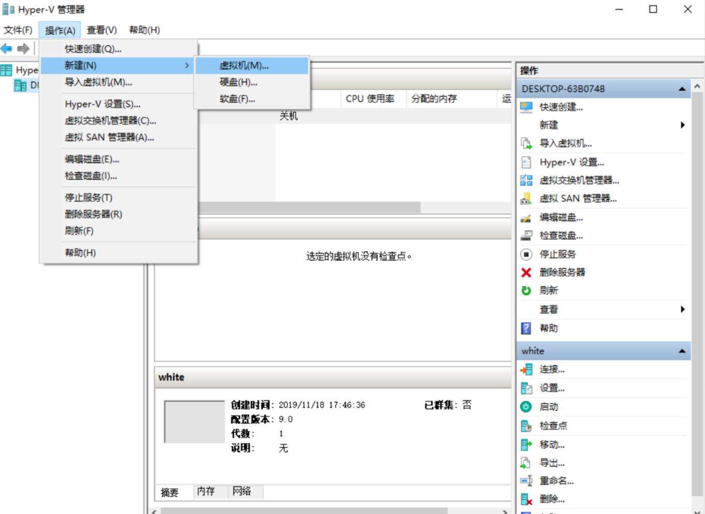This screenshot has height=514, width=705.
Task: Select the server node icon in tree
Action: pos(20,85)
